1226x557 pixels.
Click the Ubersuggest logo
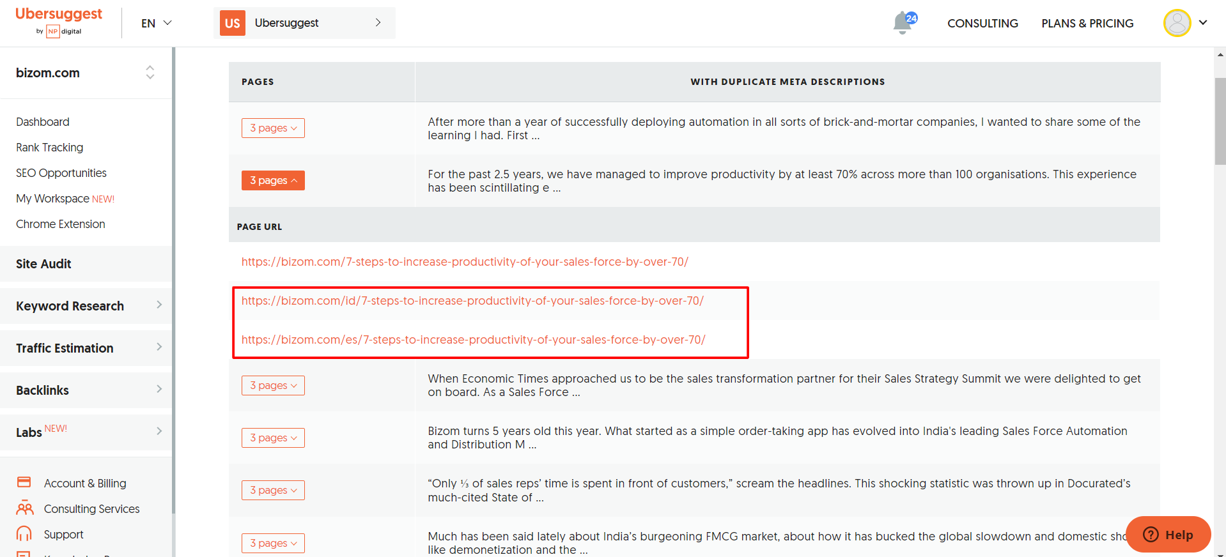pyautogui.click(x=59, y=22)
